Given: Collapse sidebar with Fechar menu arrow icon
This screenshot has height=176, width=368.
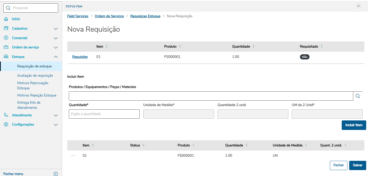Looking at the screenshot, I should (56, 174).
